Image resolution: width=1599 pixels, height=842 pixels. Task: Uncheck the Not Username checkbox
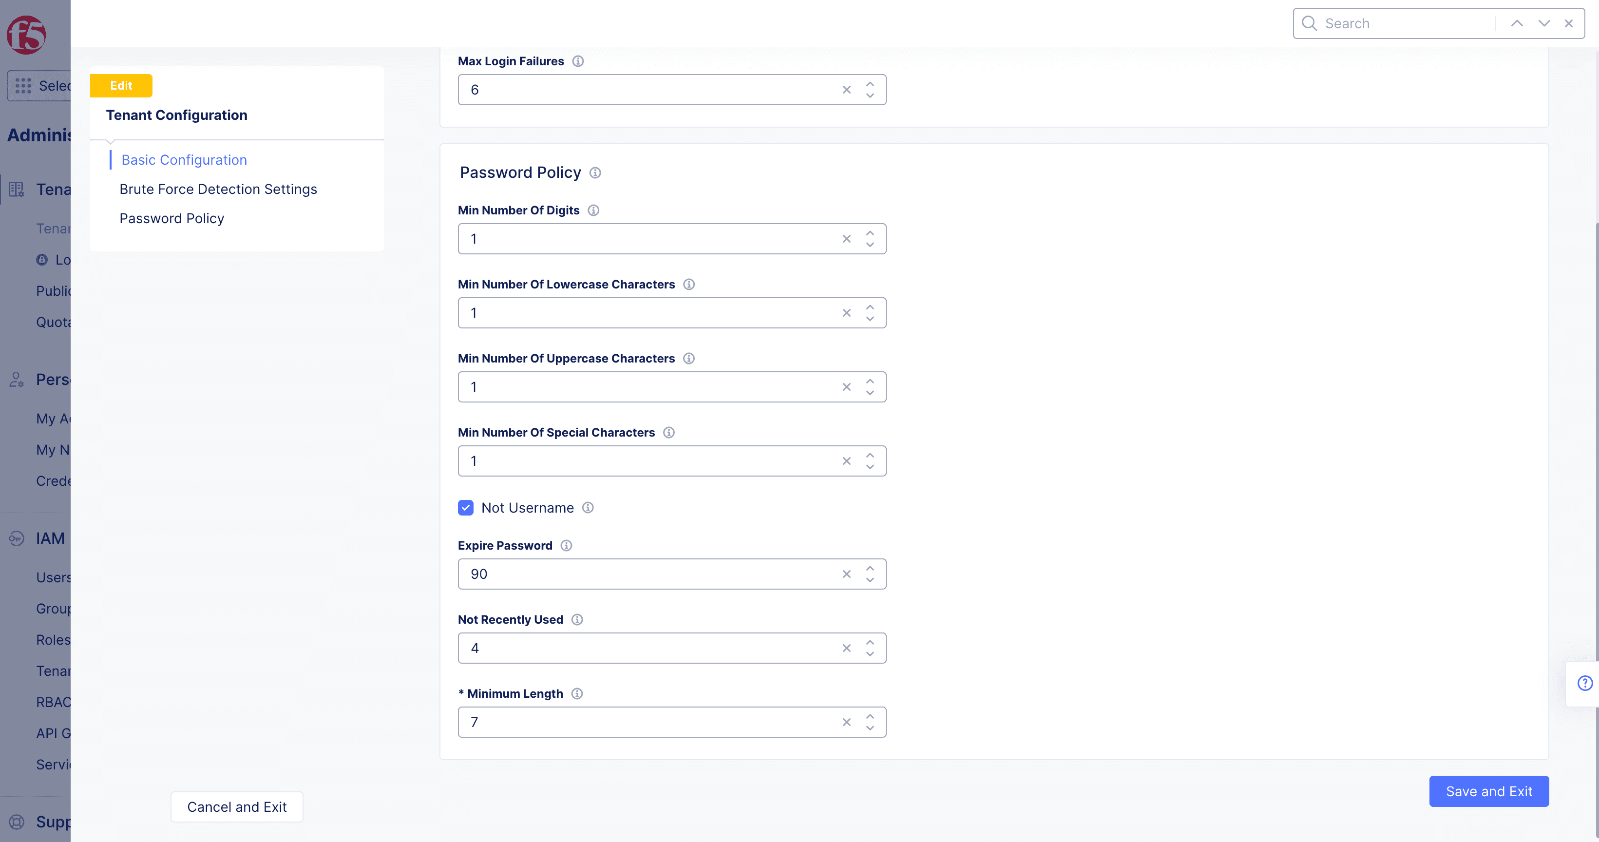[466, 508]
